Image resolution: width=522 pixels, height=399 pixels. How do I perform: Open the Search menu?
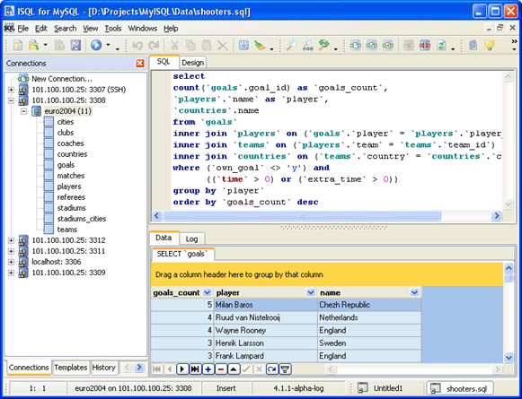click(66, 29)
